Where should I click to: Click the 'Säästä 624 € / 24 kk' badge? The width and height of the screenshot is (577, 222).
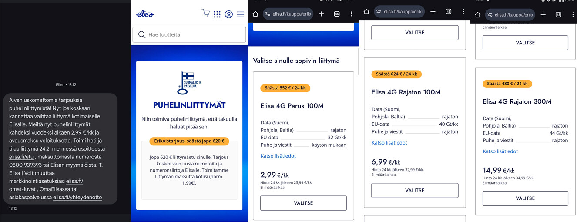(x=396, y=74)
